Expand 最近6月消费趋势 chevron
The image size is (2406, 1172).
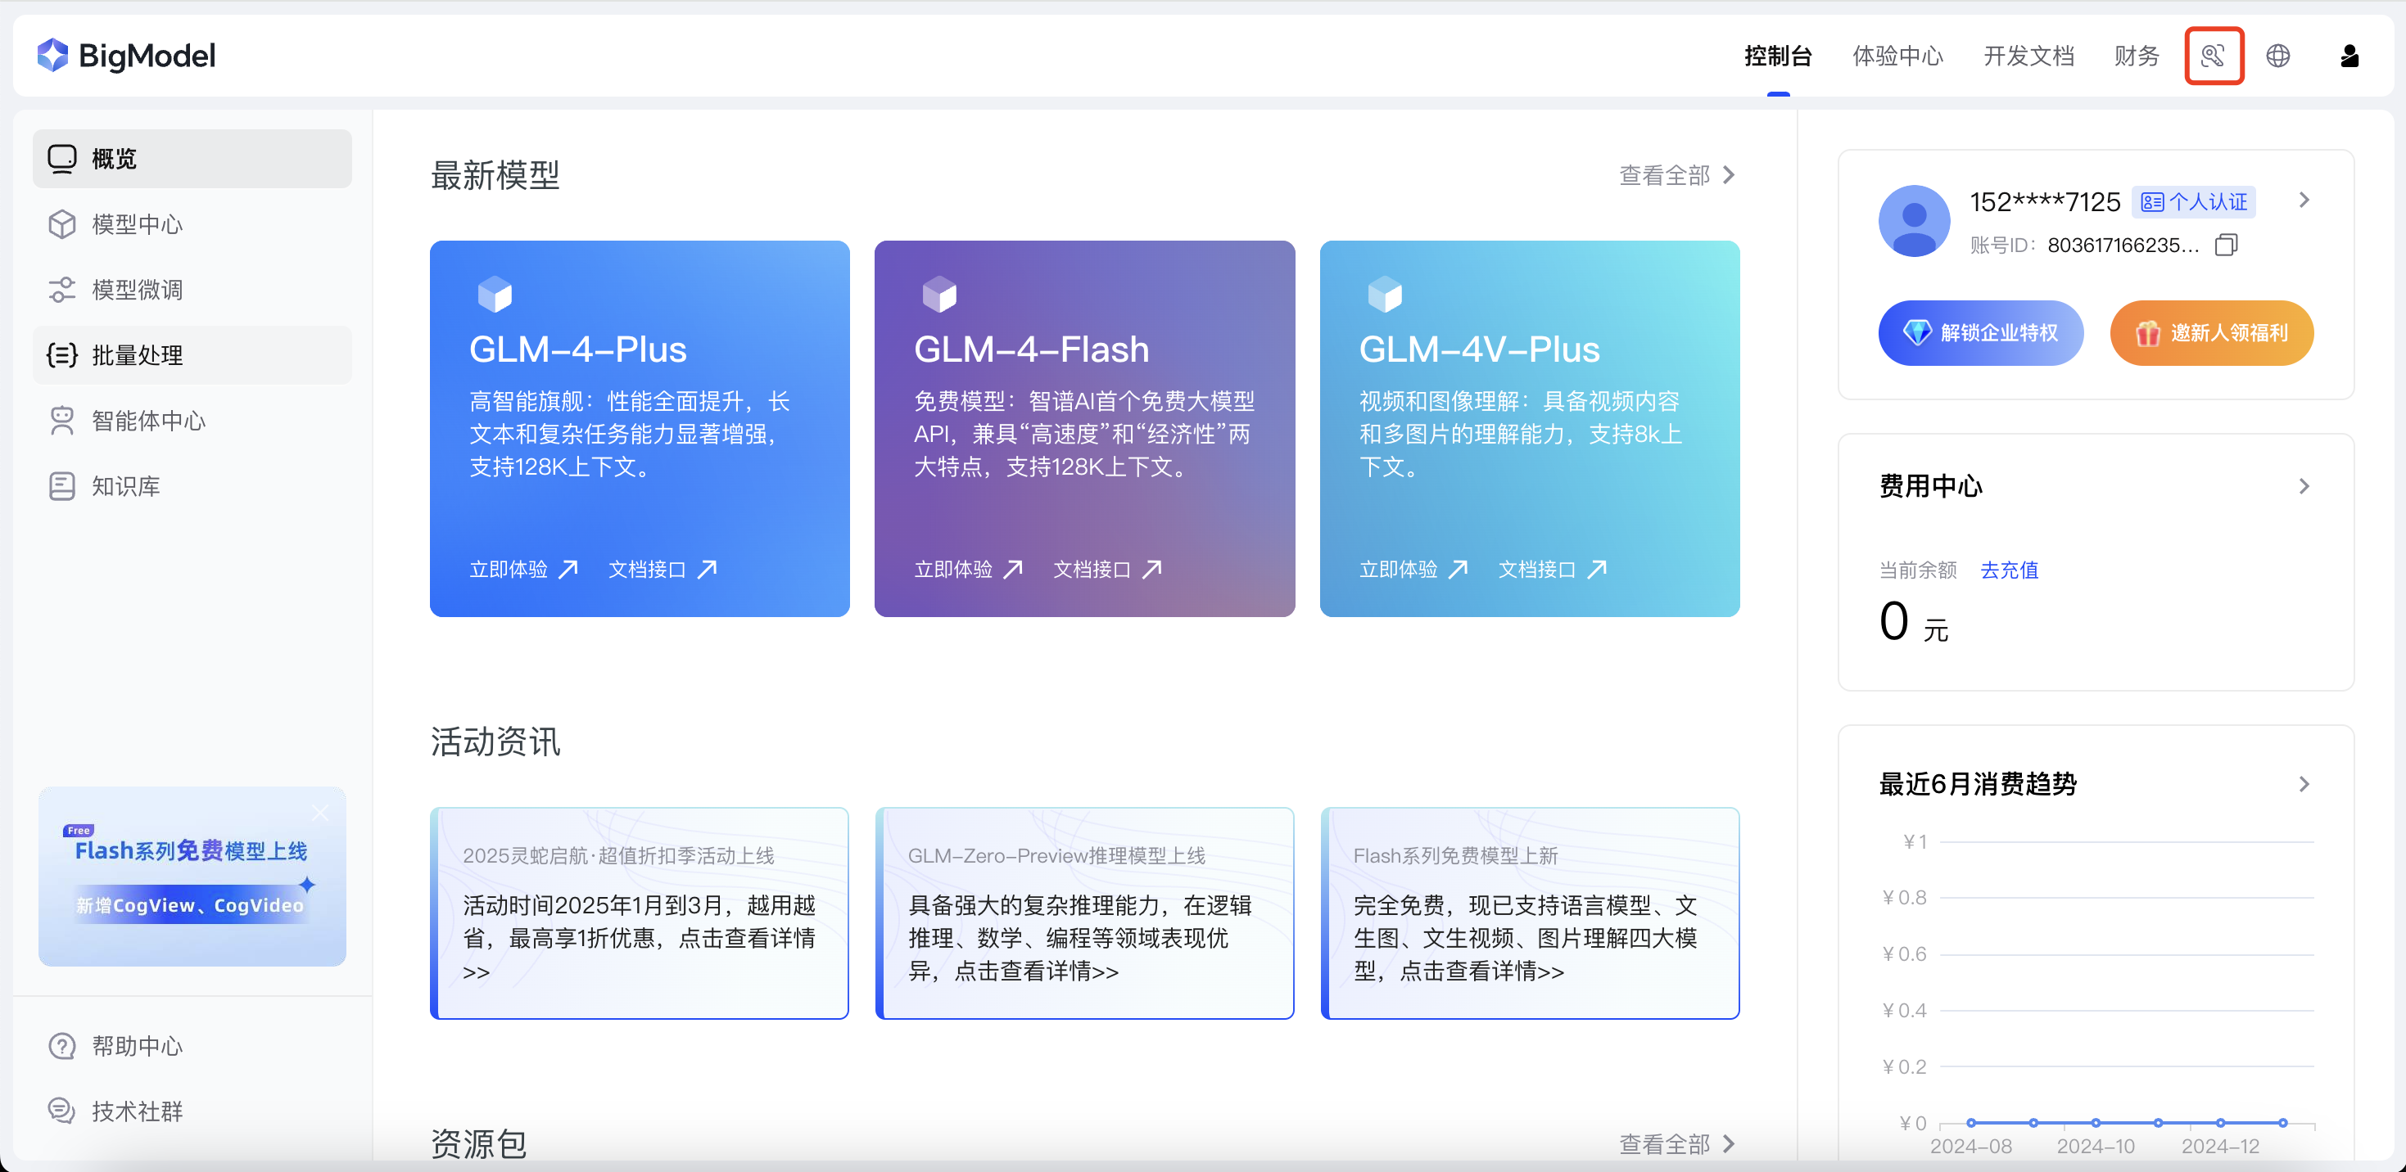[2304, 784]
